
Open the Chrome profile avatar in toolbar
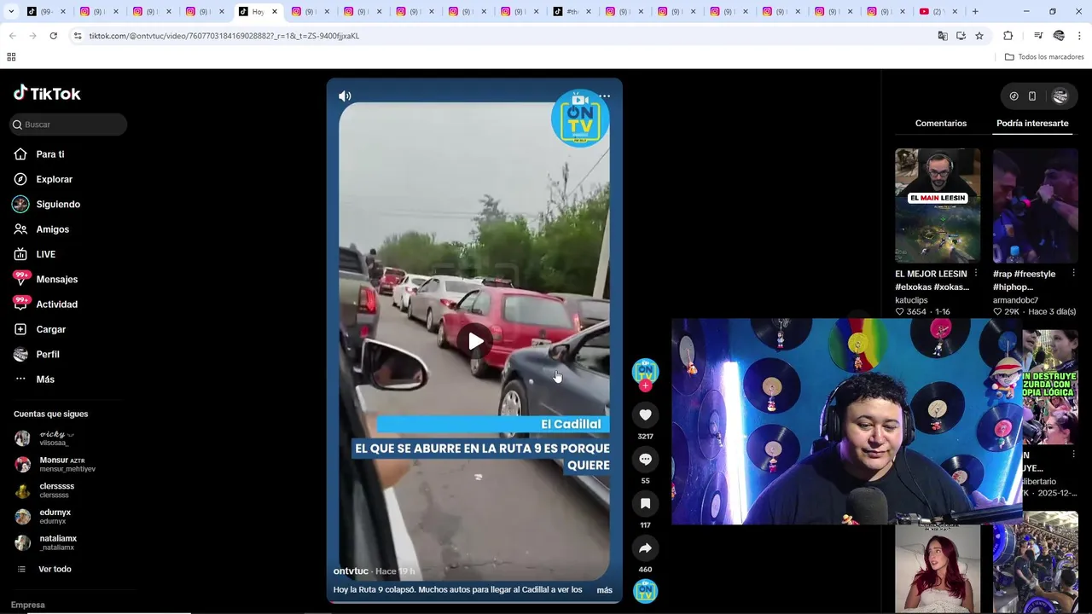click(x=1059, y=36)
